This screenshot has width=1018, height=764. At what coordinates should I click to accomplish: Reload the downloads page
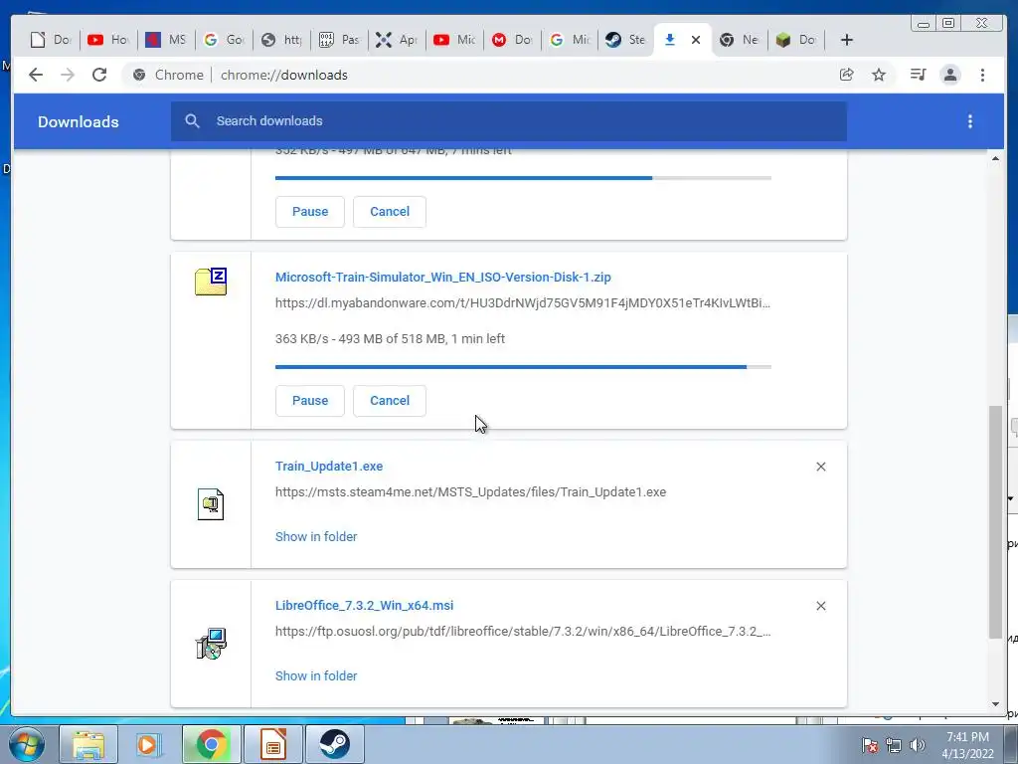pyautogui.click(x=99, y=75)
